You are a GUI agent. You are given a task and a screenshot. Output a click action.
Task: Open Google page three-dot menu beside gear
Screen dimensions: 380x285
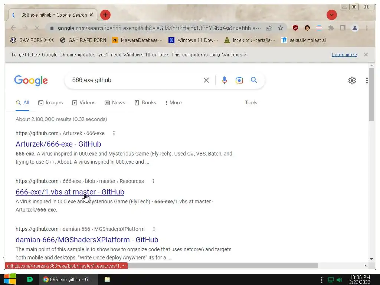[367, 81]
